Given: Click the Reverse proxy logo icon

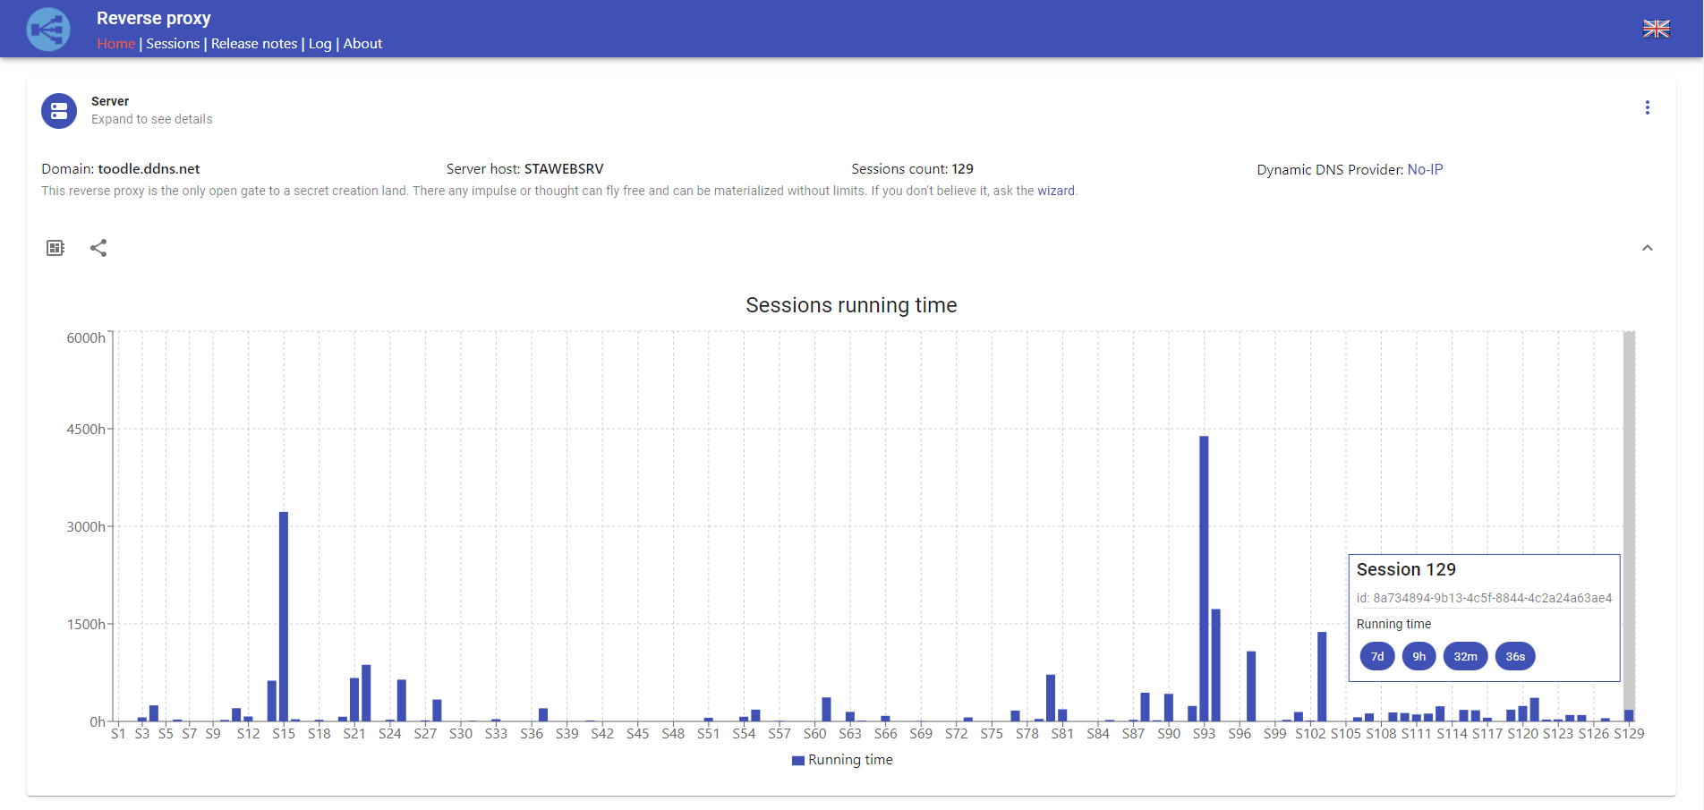Looking at the screenshot, I should [48, 30].
